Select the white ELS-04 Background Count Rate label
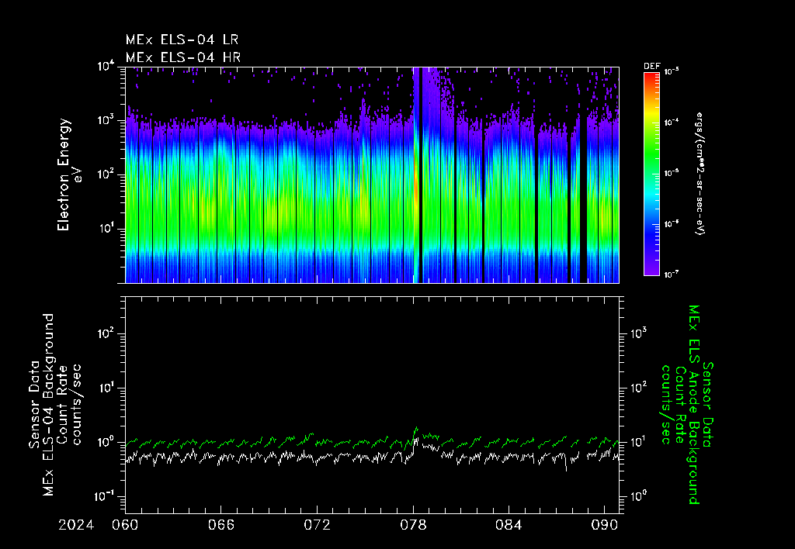The image size is (795, 549). tap(55, 405)
